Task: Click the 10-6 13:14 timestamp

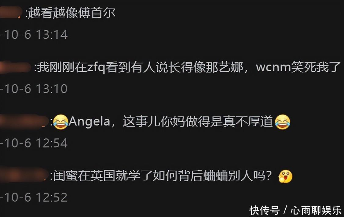Action: (34, 35)
